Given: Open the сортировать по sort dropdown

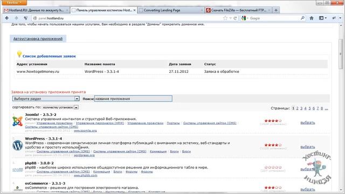Looking at the screenshot, I should coord(60,107).
